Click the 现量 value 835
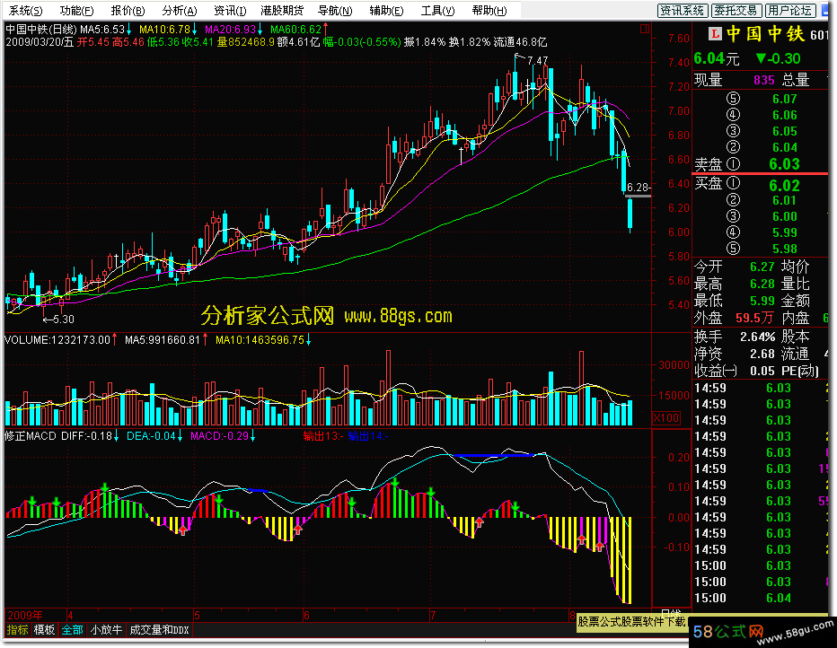 click(764, 80)
